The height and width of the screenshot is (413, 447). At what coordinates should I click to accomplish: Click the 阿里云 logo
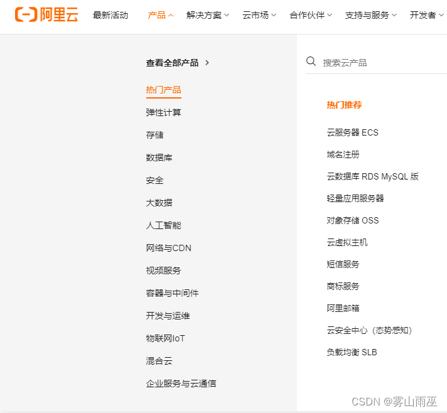[x=46, y=14]
